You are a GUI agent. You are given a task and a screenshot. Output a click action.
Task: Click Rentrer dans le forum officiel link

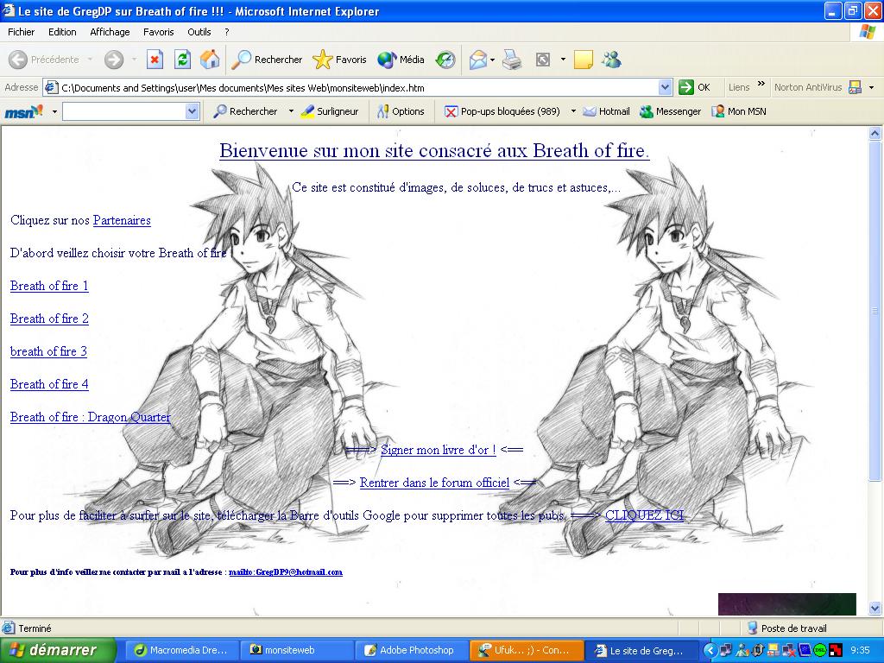coord(434,483)
